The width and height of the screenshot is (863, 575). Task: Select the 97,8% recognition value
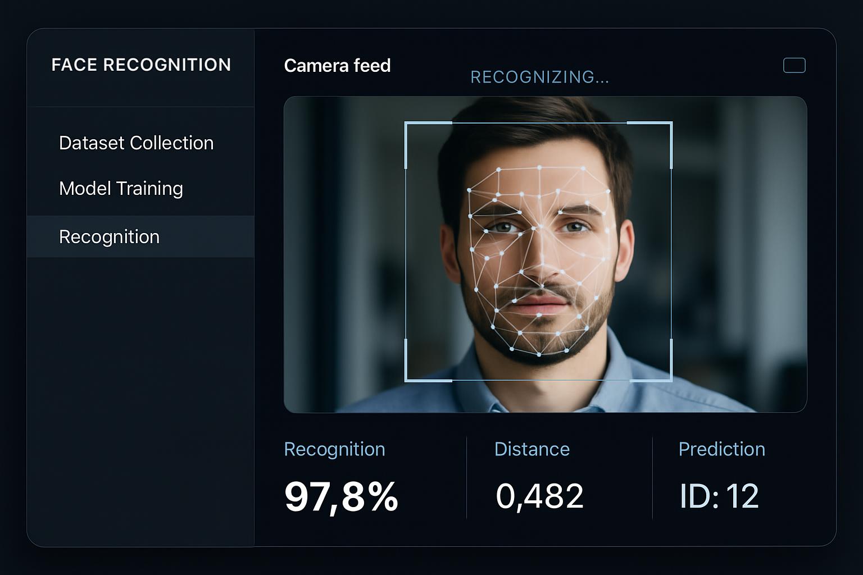[x=341, y=496]
